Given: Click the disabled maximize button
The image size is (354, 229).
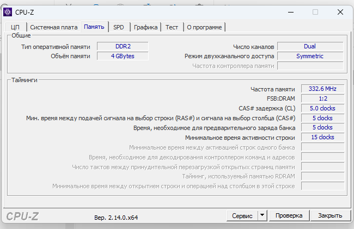Looking at the screenshot, I should coord(315,12).
